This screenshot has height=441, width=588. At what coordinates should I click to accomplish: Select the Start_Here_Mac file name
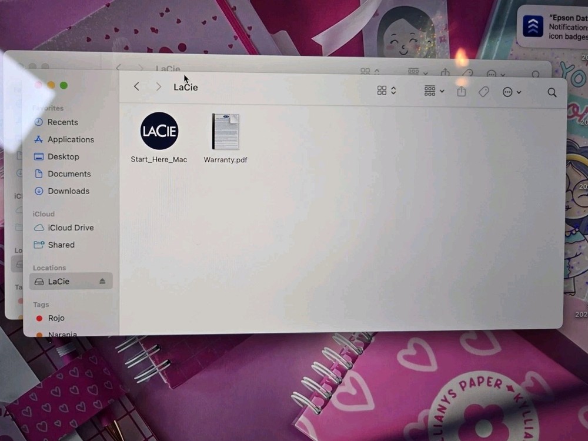click(x=159, y=159)
